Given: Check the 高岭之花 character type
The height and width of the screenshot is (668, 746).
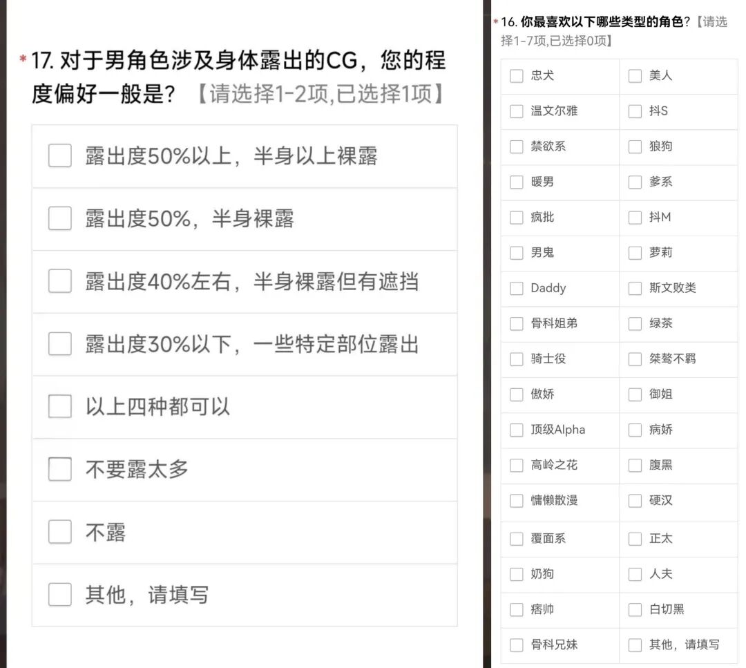Looking at the screenshot, I should tap(516, 465).
